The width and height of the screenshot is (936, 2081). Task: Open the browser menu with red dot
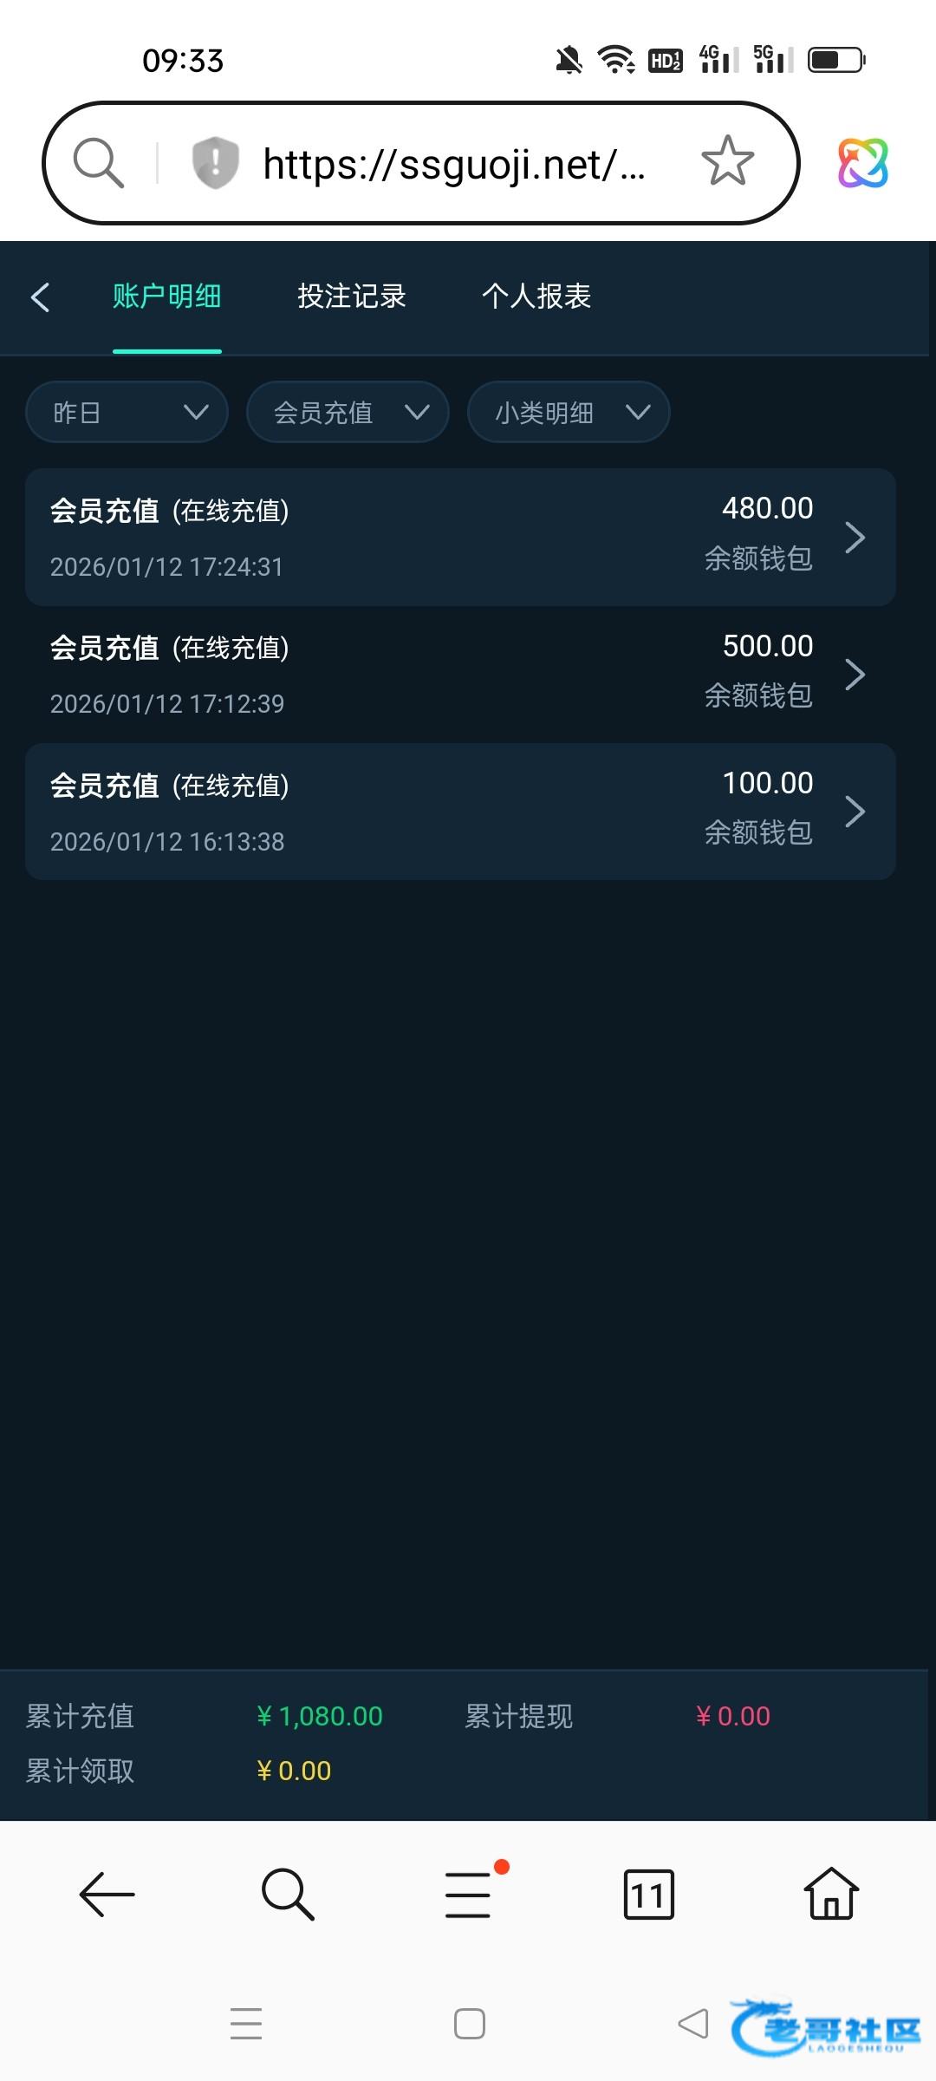(x=470, y=1895)
